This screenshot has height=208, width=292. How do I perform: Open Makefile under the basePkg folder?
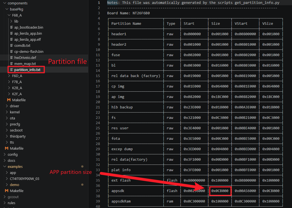click(19, 100)
